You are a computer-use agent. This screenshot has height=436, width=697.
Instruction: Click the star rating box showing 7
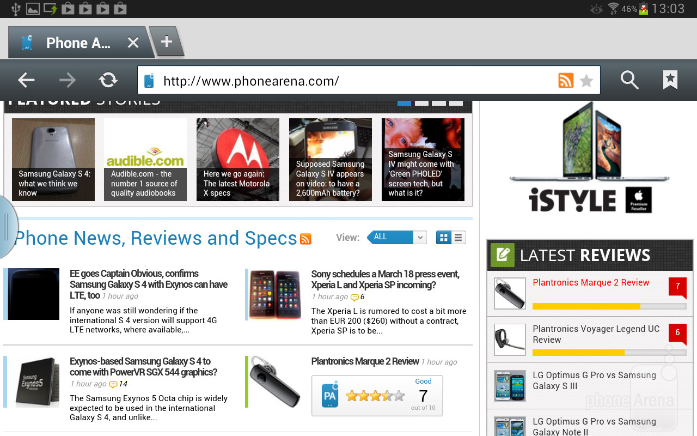[377, 396]
